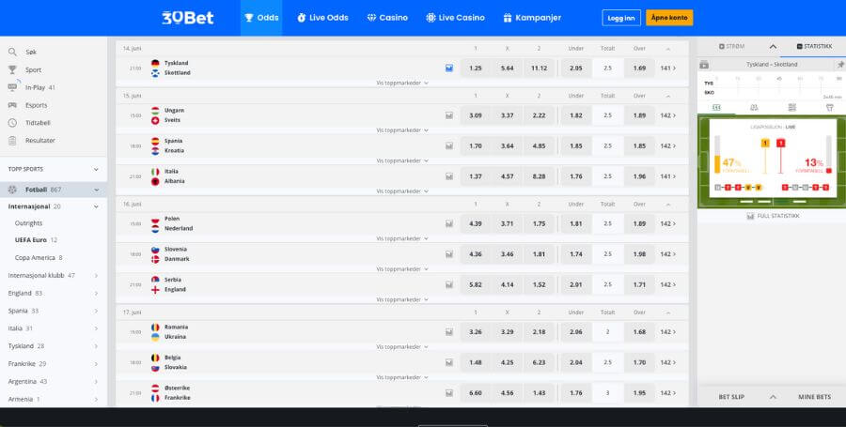Open the Live Casino tab
The image size is (846, 427).
[455, 18]
